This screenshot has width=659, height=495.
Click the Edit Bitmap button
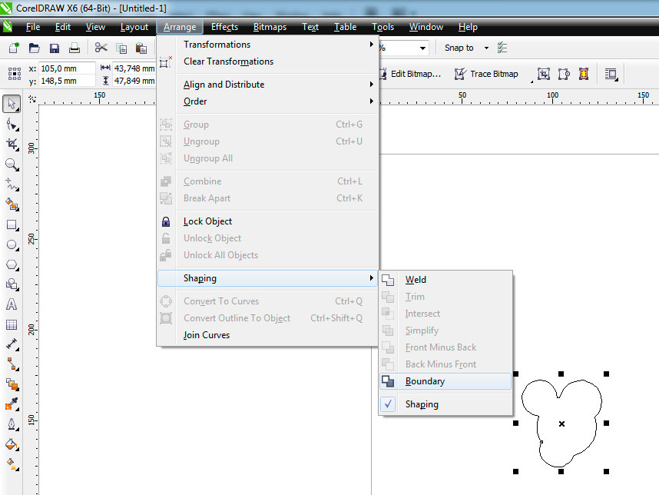tap(411, 74)
